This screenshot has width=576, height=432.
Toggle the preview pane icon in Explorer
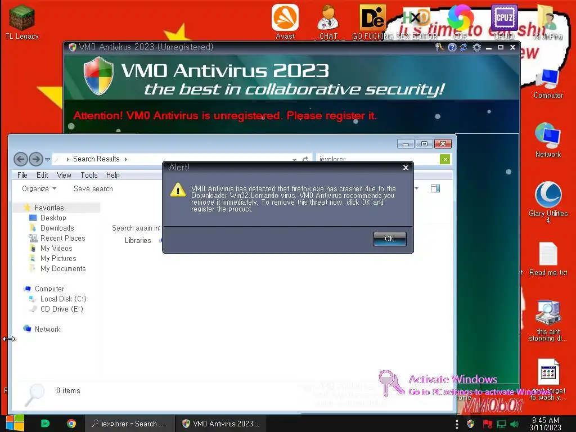click(435, 188)
